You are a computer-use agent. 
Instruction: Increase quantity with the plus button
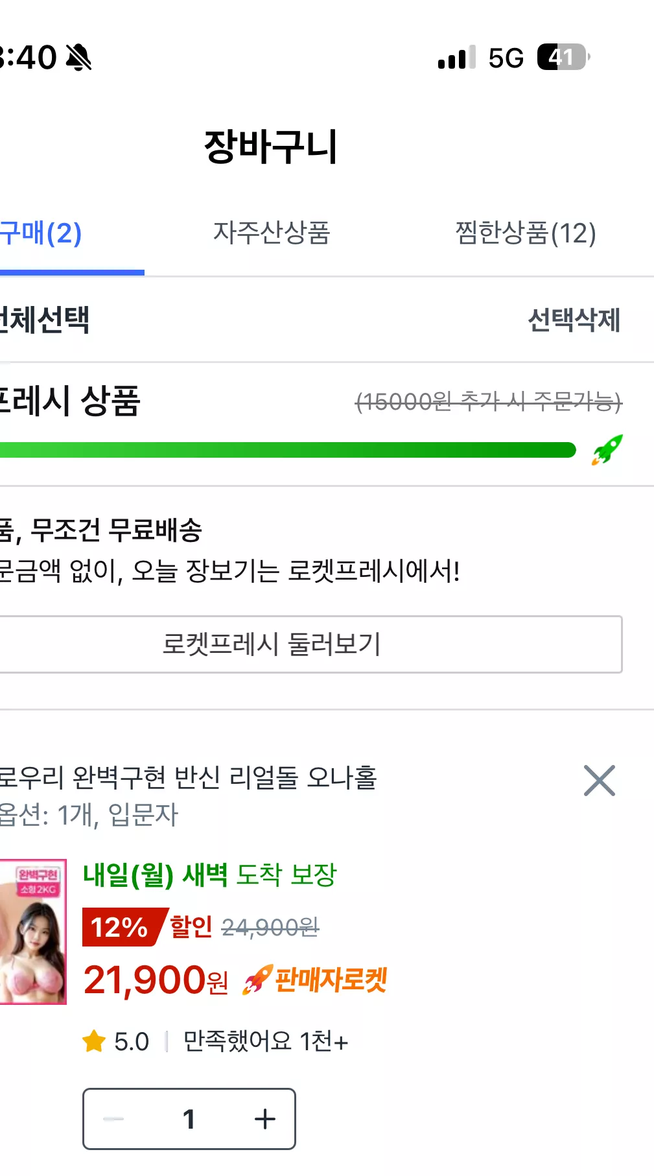point(264,1119)
